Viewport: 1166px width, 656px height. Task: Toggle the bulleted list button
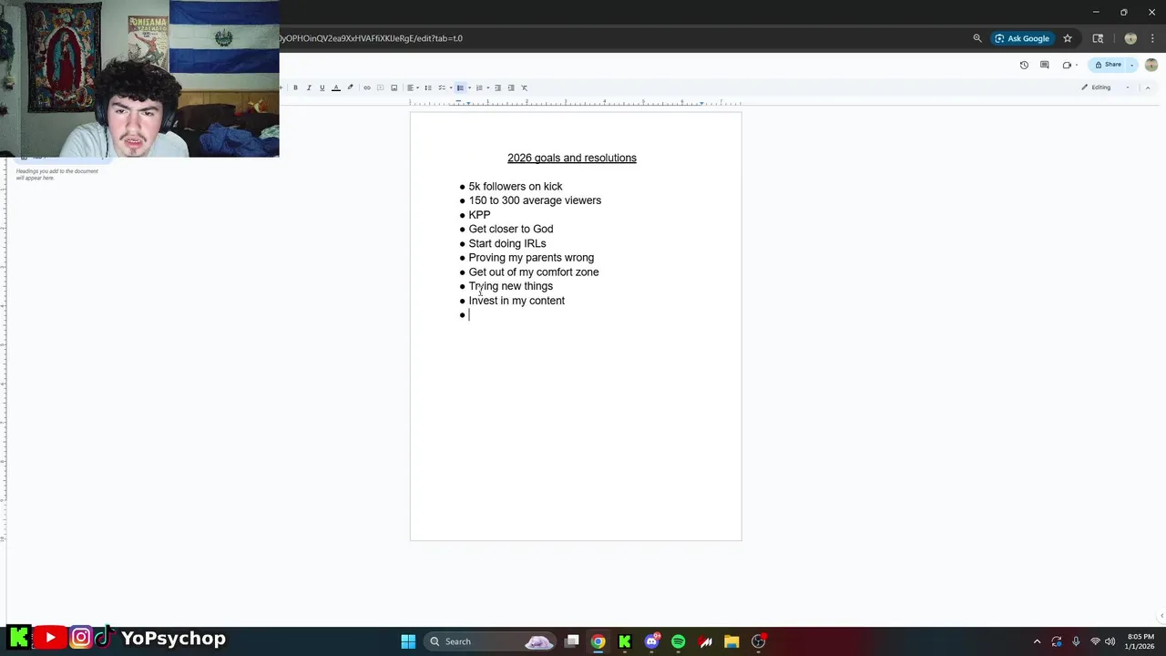coord(460,87)
